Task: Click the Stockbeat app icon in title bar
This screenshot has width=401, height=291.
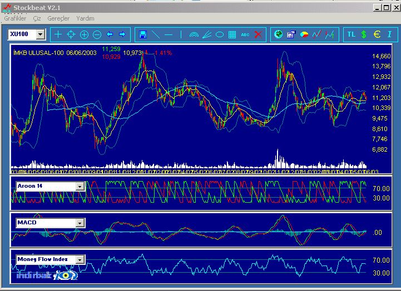Action: pyautogui.click(x=7, y=8)
